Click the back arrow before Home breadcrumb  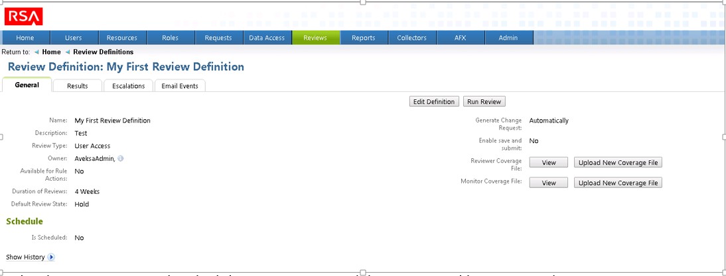pyautogui.click(x=36, y=52)
